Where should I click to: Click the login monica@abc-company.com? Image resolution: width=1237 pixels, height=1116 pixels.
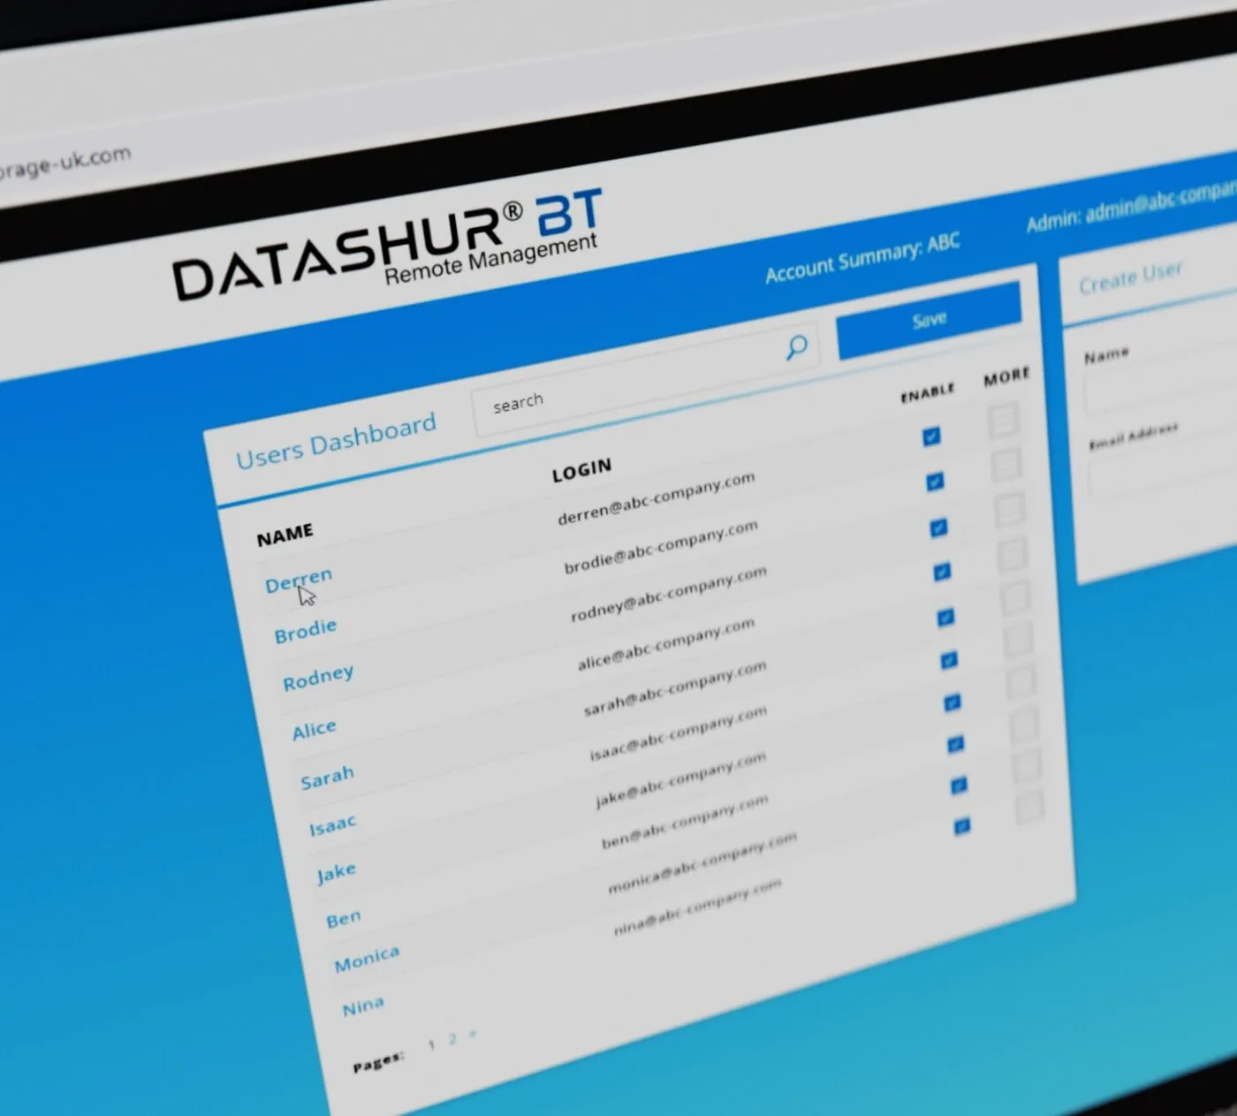click(x=702, y=862)
